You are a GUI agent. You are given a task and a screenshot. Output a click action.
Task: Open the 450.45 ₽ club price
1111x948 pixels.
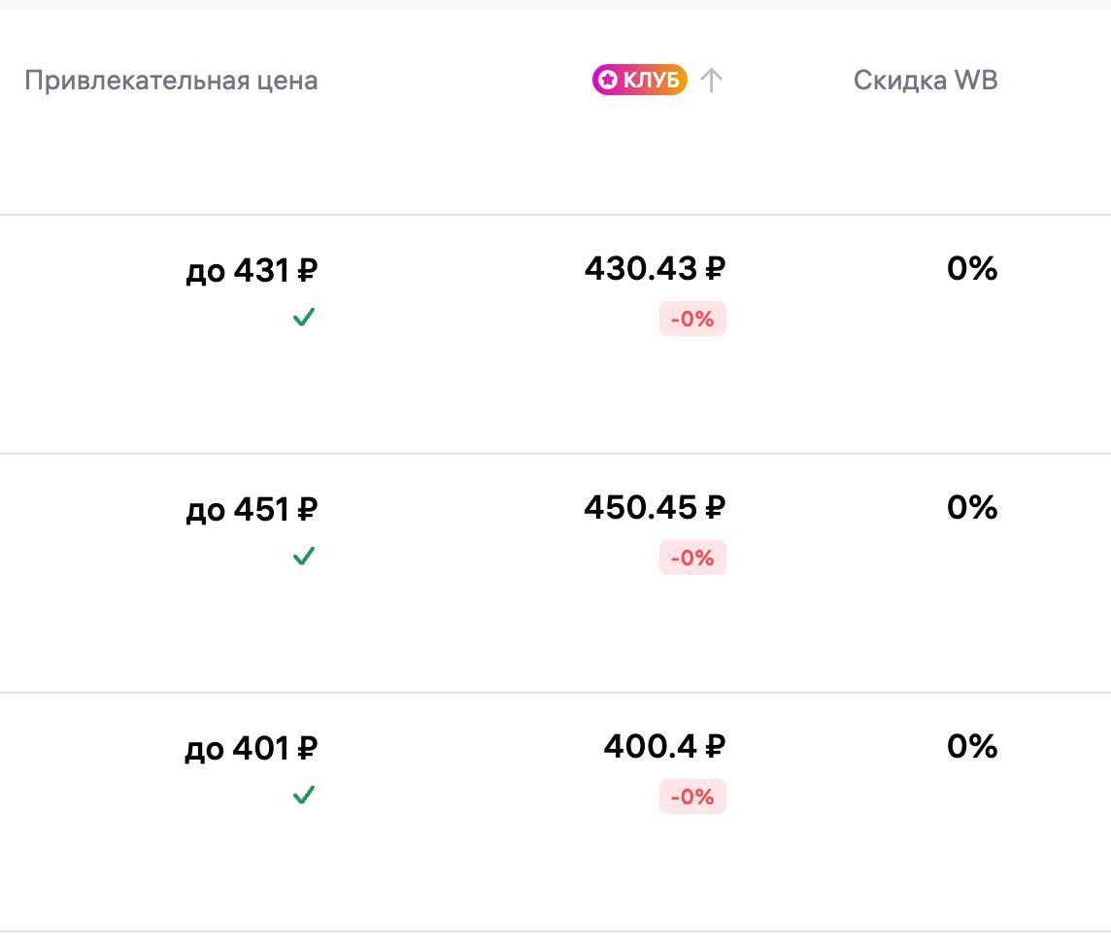(x=656, y=507)
